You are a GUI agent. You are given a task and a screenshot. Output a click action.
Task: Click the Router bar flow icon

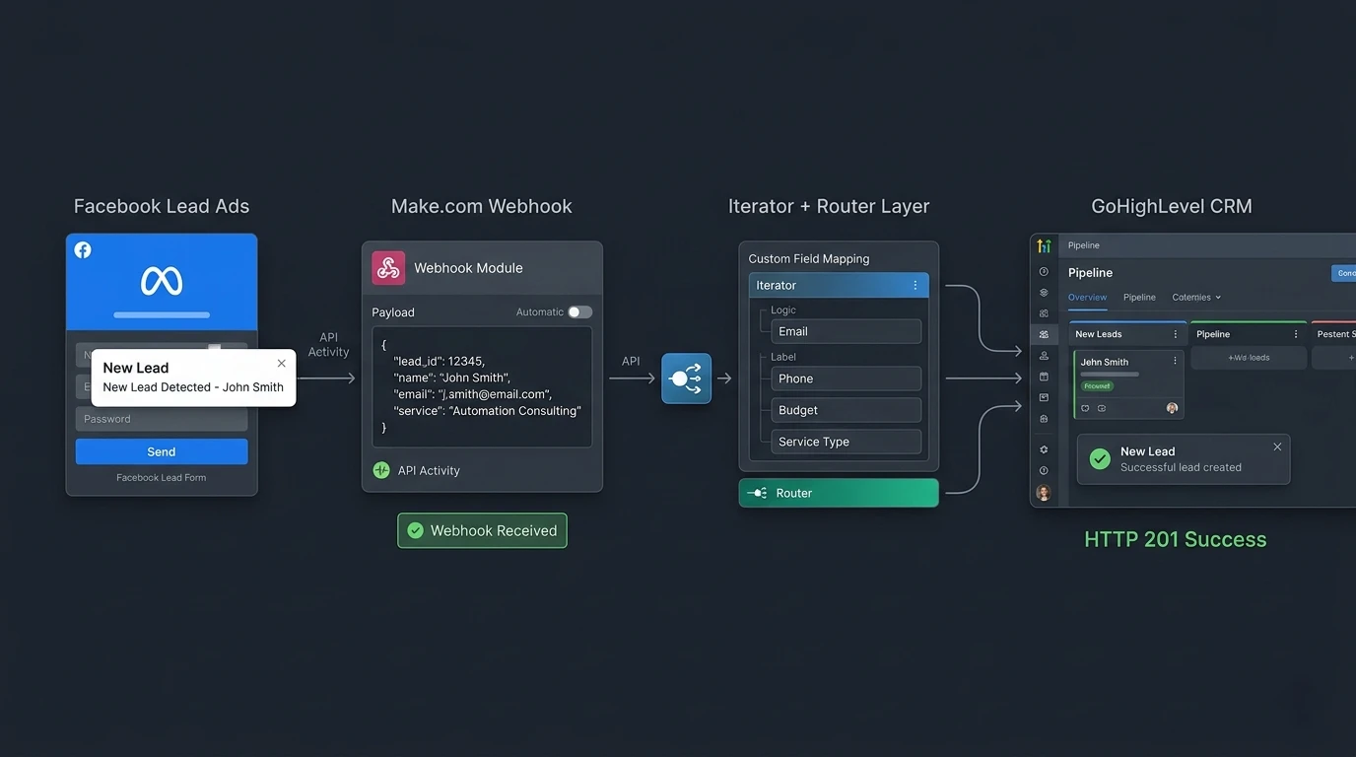pos(757,493)
